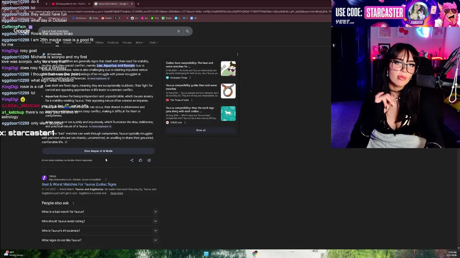
Task: Click Show all sources button
Action: (x=201, y=130)
